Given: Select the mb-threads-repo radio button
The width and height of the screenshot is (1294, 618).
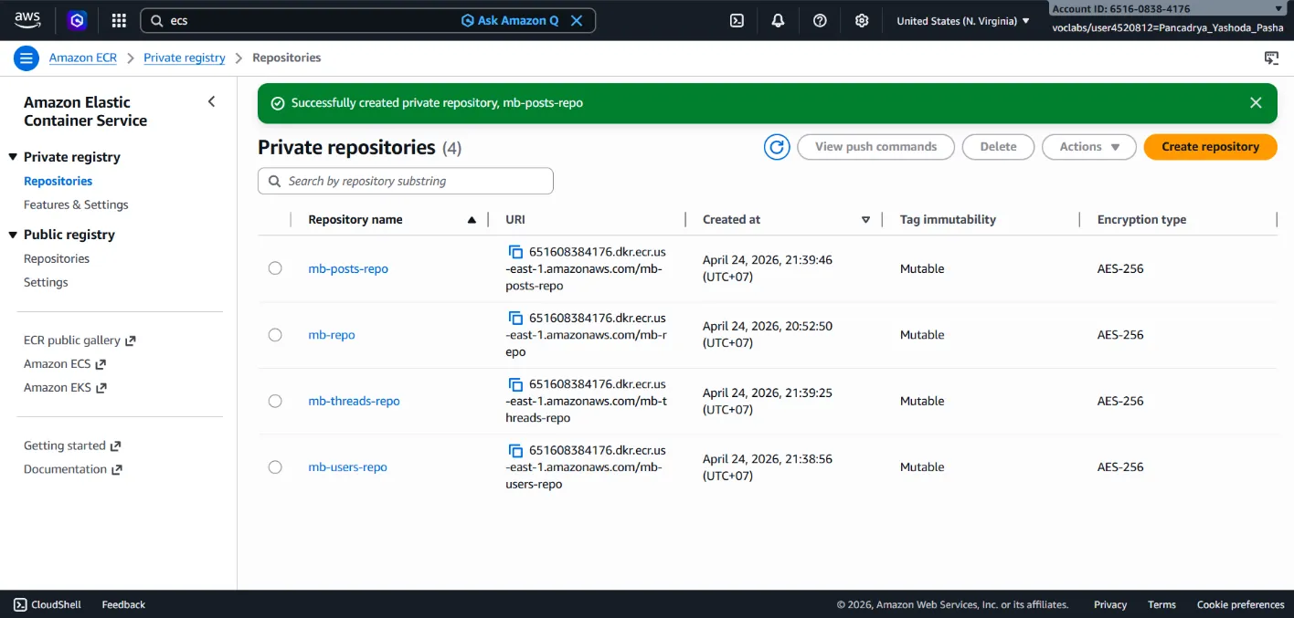Looking at the screenshot, I should coord(275,401).
